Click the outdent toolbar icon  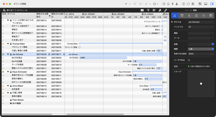coord(141,4)
